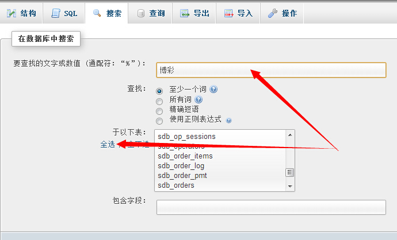Click the SQL tab's document icon
Viewport: 397px width, 240px height.
click(x=55, y=13)
